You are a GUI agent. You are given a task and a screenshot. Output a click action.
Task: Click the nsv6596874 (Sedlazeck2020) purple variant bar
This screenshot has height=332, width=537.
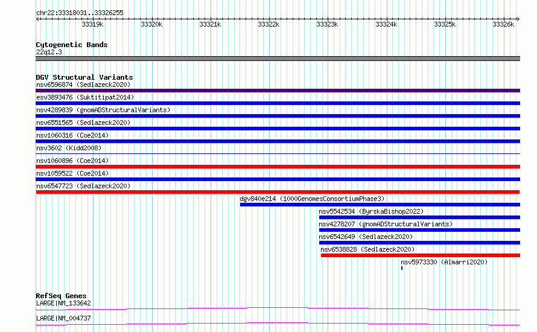coord(278,91)
